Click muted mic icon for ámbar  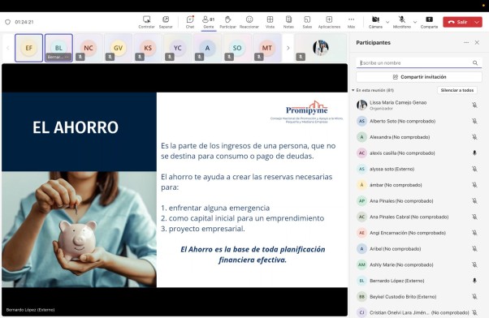tap(474, 185)
